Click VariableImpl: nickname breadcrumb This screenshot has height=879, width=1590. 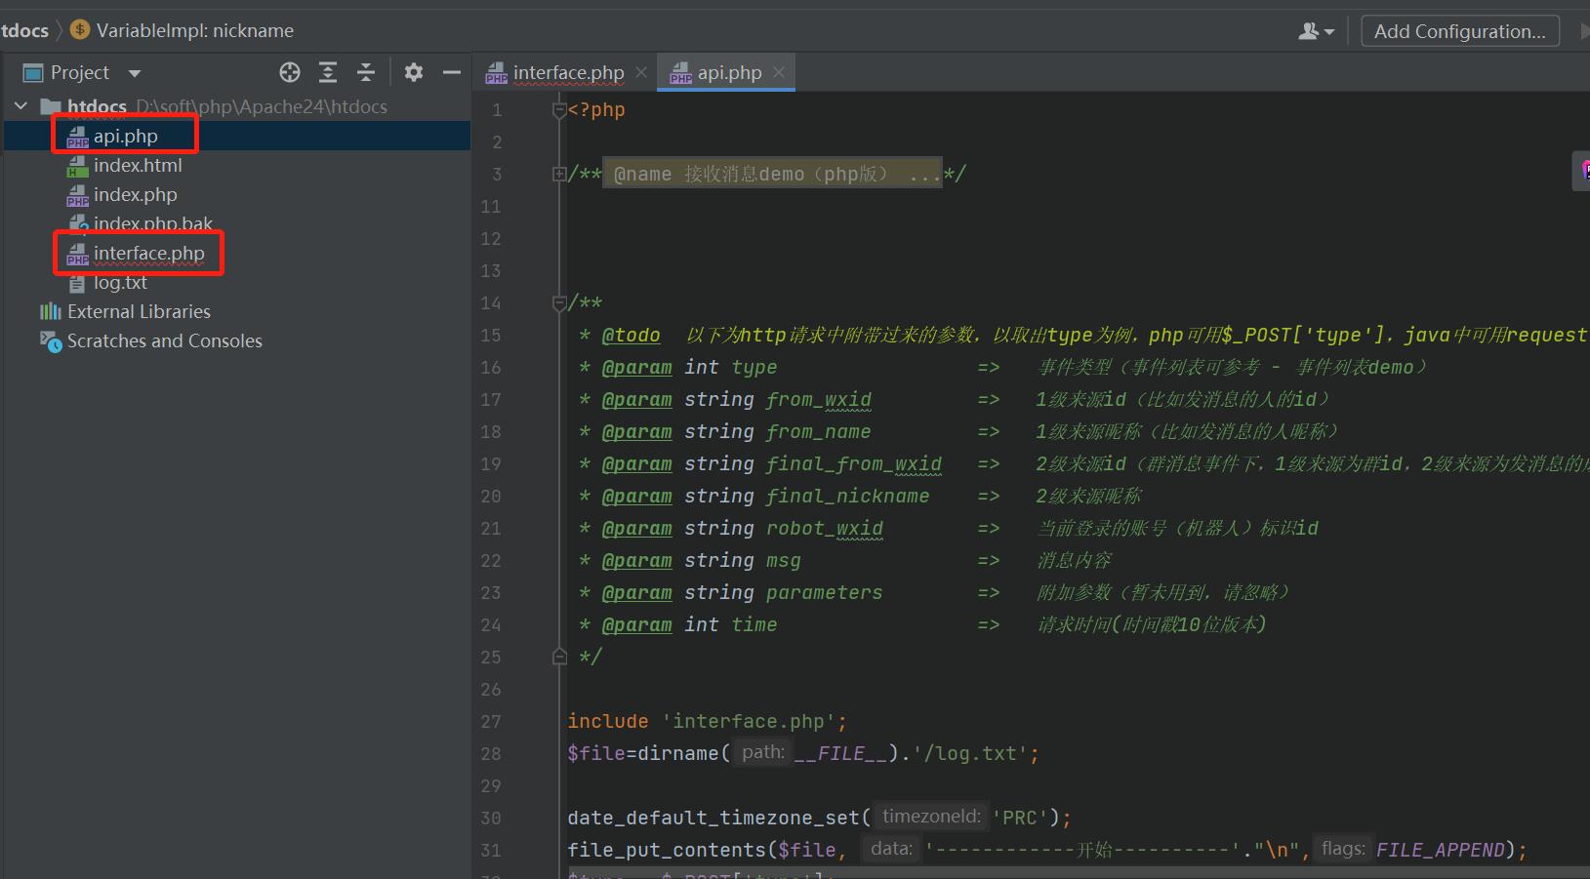[194, 30]
